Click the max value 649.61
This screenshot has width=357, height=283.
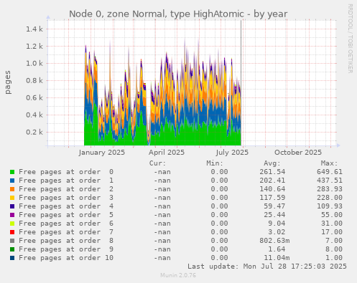(330, 172)
